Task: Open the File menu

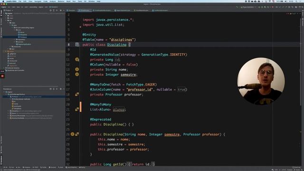Action: tap(20, 1)
